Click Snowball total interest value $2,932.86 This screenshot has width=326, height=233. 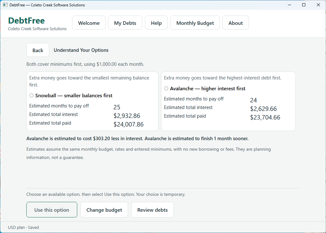(127, 116)
